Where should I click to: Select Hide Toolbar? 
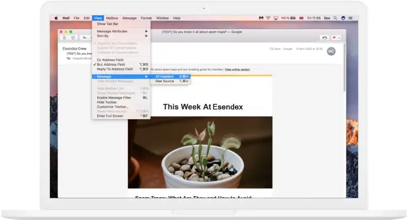tap(121, 102)
